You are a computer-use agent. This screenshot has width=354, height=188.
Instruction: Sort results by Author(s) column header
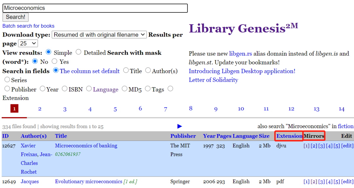[x=34, y=136]
